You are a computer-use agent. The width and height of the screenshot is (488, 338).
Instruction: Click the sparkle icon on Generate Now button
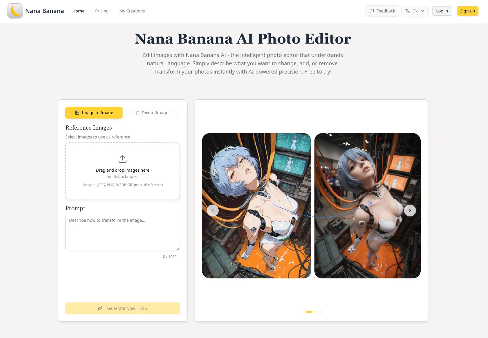point(100,308)
